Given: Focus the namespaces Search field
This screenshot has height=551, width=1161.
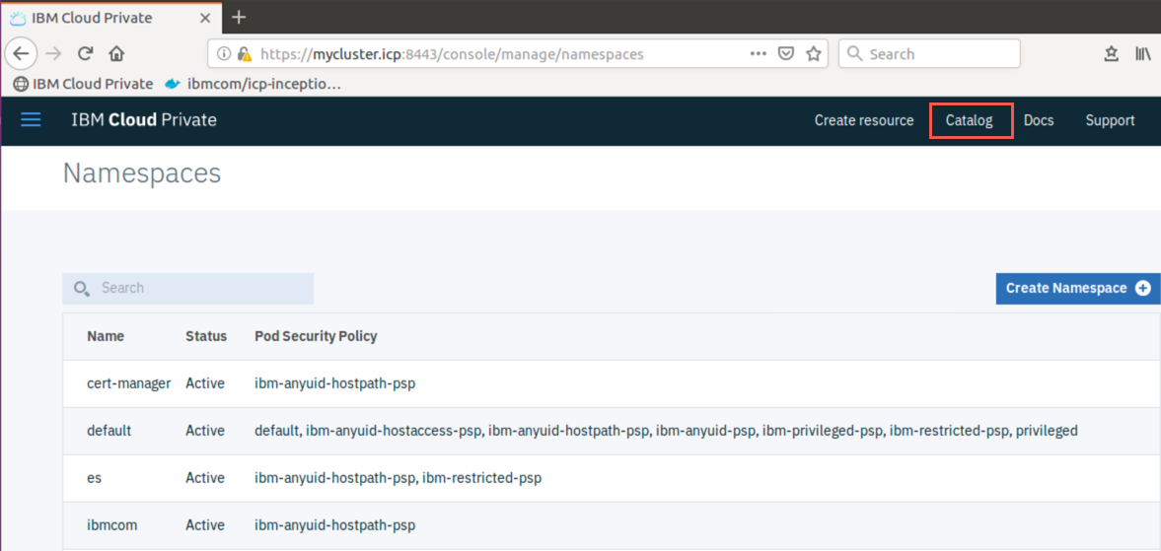Looking at the screenshot, I should tap(188, 289).
